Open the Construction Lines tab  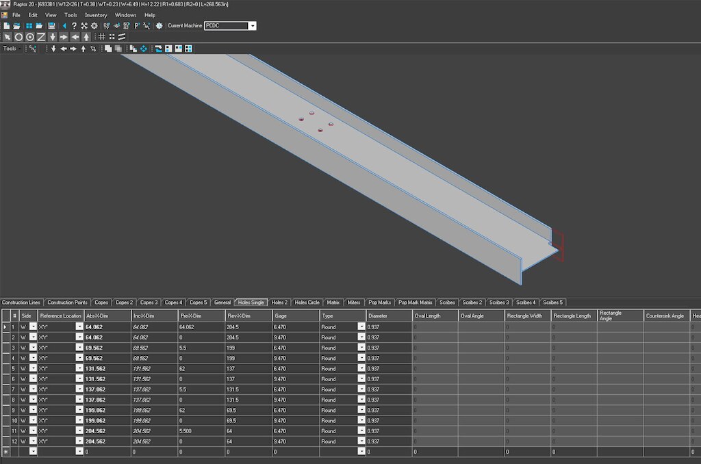[x=21, y=302]
